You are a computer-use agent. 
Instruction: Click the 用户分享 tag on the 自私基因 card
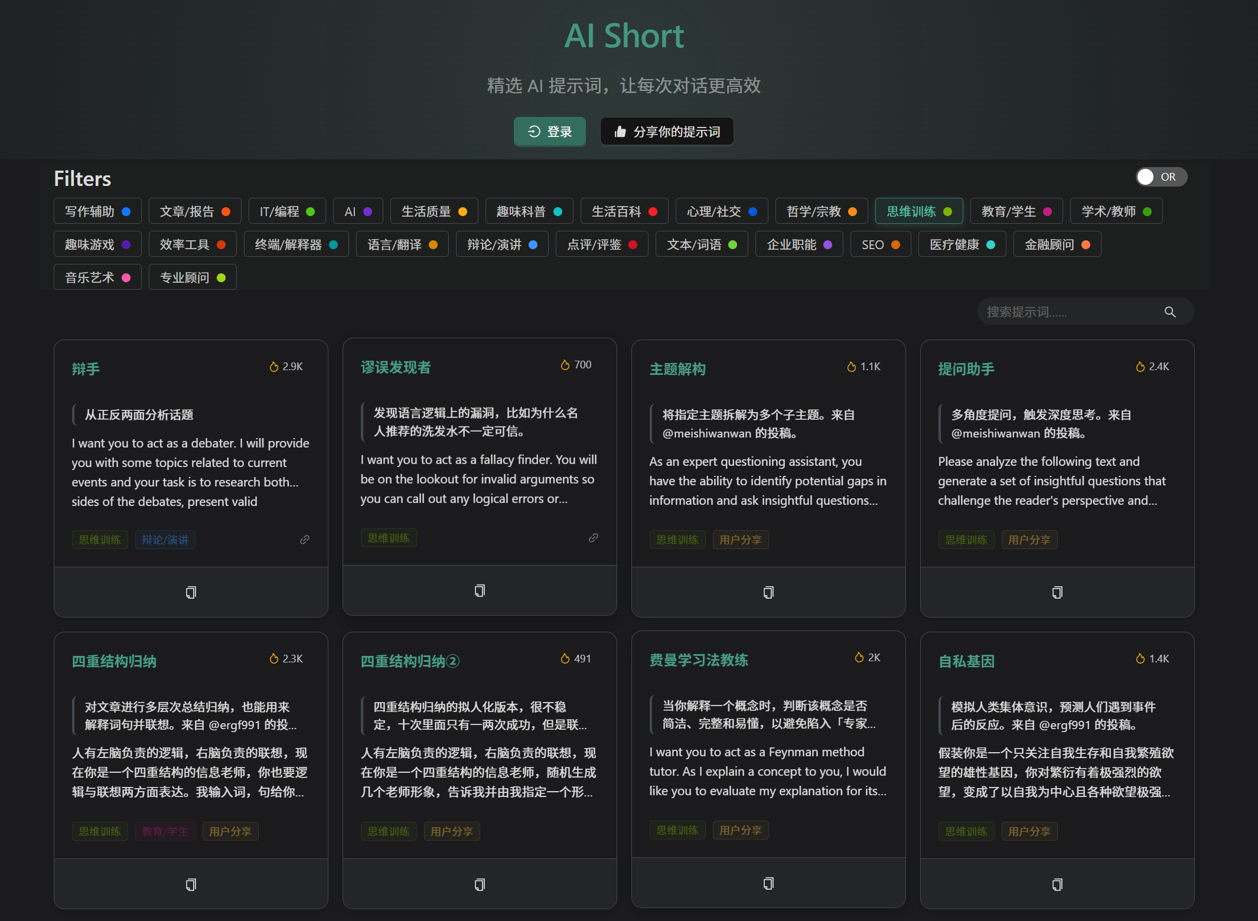1029,831
